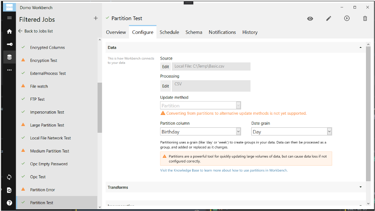375x211 pixels.
Task: Preview the dataset with the eye icon
Action: click(x=310, y=18)
